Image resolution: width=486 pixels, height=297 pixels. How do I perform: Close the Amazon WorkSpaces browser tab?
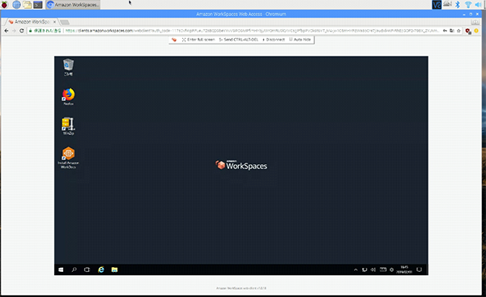pos(54,22)
